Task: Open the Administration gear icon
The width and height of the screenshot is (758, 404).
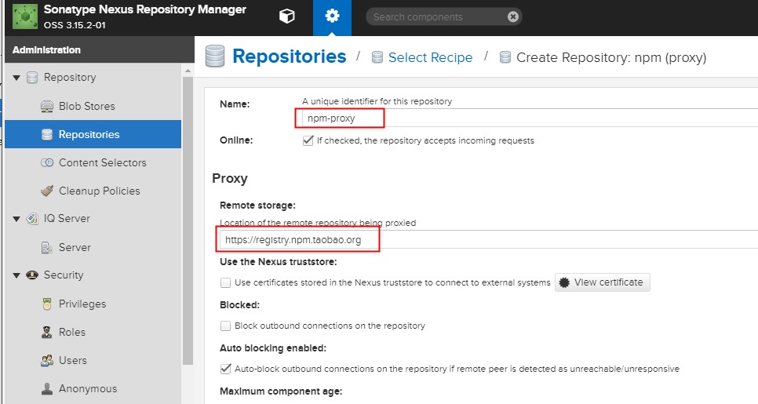Action: [332, 16]
